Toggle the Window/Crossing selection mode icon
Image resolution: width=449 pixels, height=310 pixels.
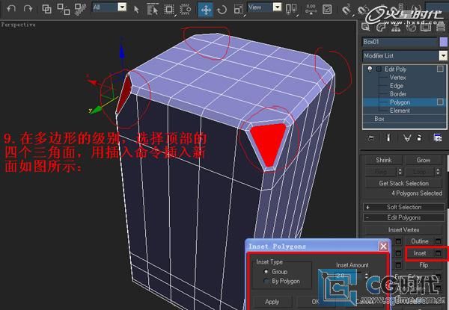tap(186, 10)
